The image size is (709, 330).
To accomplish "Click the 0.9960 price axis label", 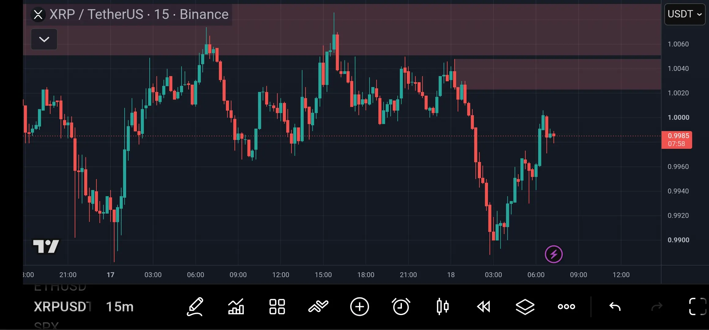I will click(678, 167).
